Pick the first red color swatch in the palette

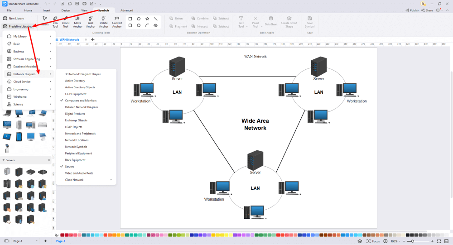pyautogui.click(x=63, y=235)
